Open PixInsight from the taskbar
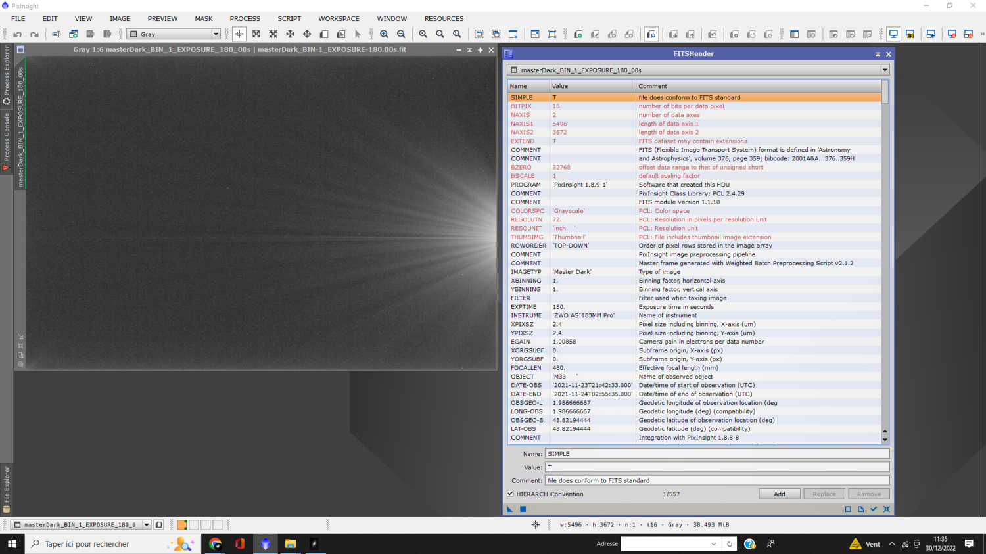 (x=266, y=544)
